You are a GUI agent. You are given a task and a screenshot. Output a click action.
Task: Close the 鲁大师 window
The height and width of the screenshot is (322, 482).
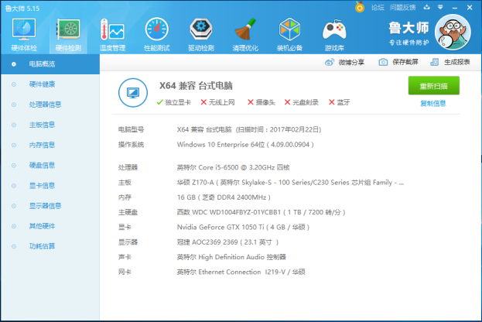pyautogui.click(x=470, y=8)
